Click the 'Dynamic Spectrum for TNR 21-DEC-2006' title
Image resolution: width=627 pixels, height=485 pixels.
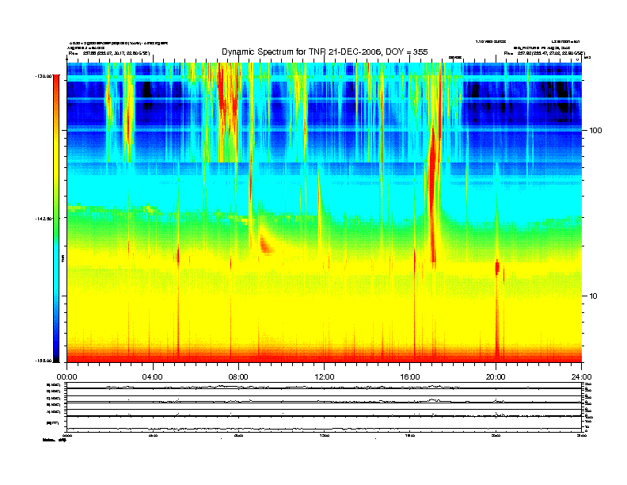pyautogui.click(x=325, y=52)
